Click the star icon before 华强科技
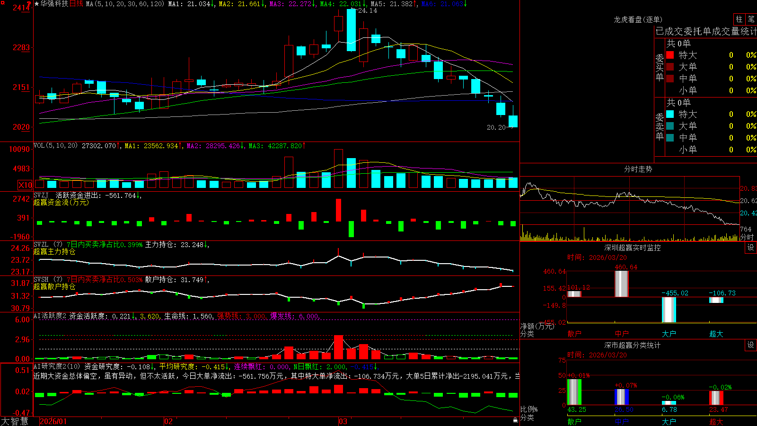This screenshot has width=757, height=426. pos(37,4)
